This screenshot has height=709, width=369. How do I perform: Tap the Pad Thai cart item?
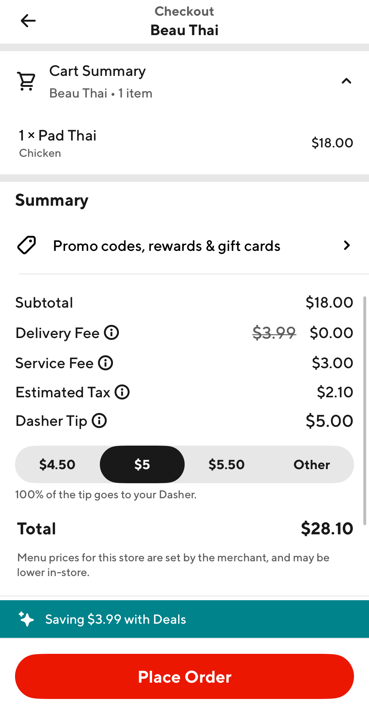pos(184,143)
